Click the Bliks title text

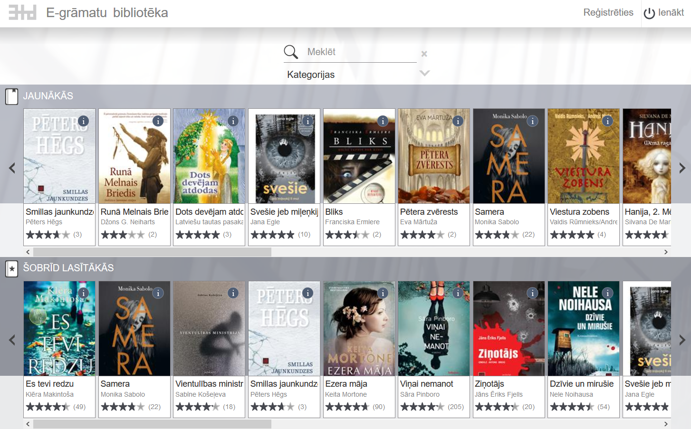click(x=334, y=212)
